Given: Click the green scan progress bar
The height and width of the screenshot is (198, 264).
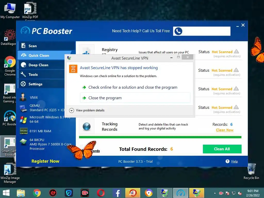Looking at the screenshot, I should tap(160, 137).
